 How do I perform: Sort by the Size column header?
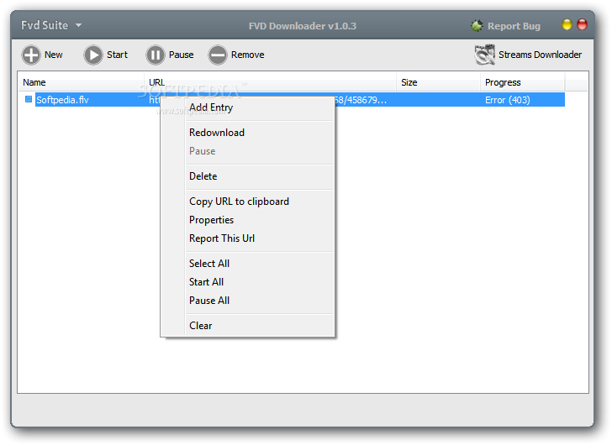pyautogui.click(x=438, y=82)
